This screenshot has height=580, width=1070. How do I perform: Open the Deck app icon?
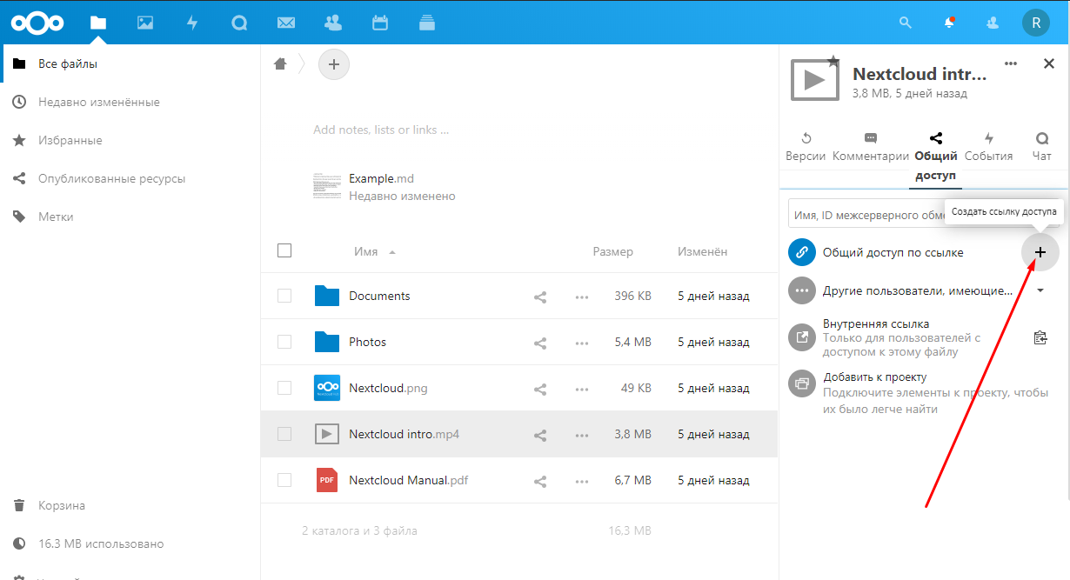tap(426, 23)
